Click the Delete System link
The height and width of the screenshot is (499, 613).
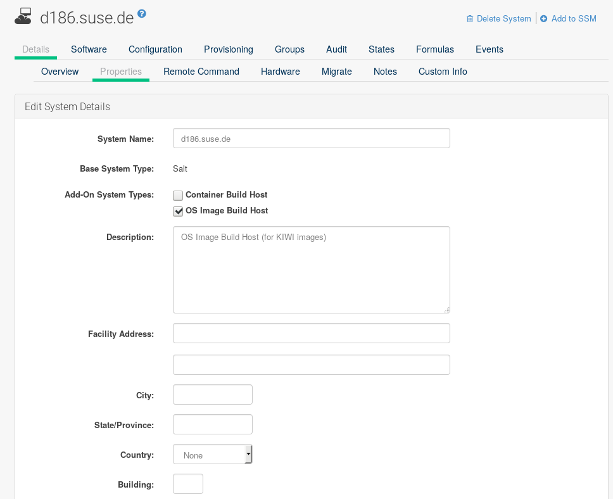click(x=503, y=19)
